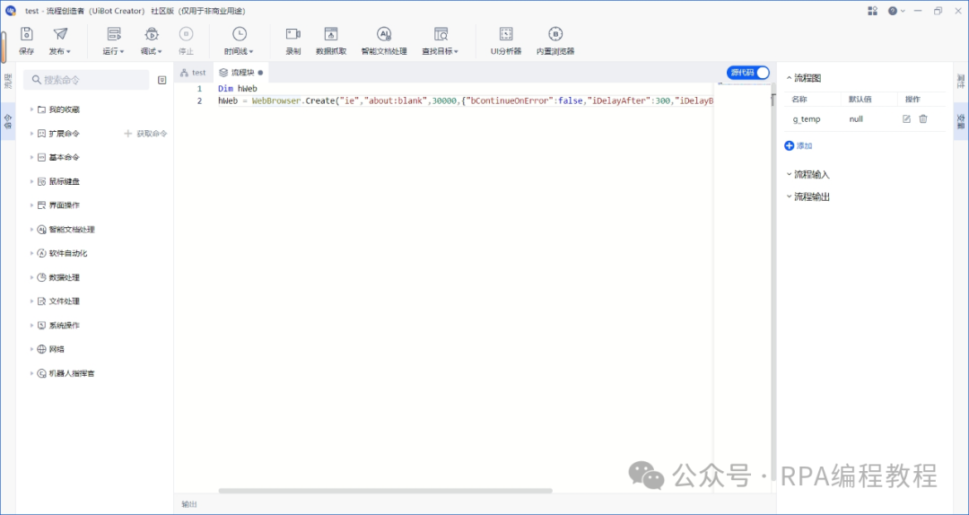Launch the built-in browser (内置浏览器)
This screenshot has width=969, height=515.
point(555,34)
